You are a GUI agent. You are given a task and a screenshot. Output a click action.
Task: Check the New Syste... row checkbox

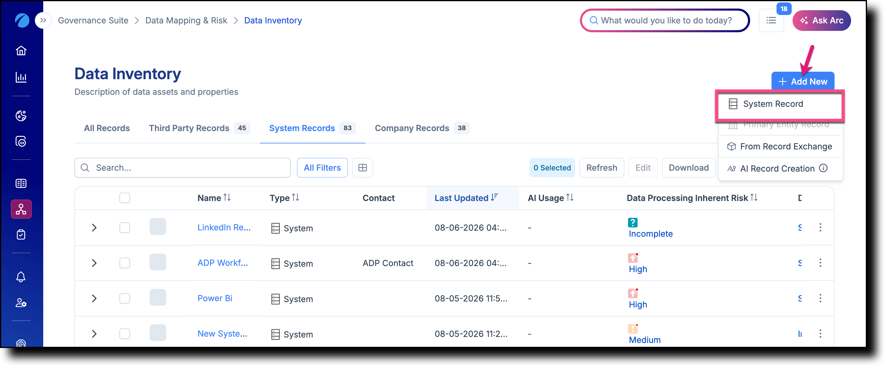125,333
